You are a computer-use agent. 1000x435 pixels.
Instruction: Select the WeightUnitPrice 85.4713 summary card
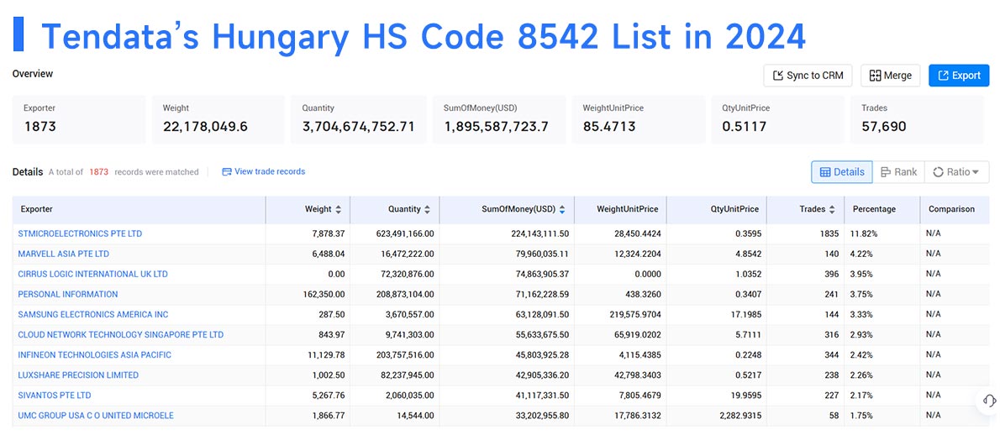[639, 119]
